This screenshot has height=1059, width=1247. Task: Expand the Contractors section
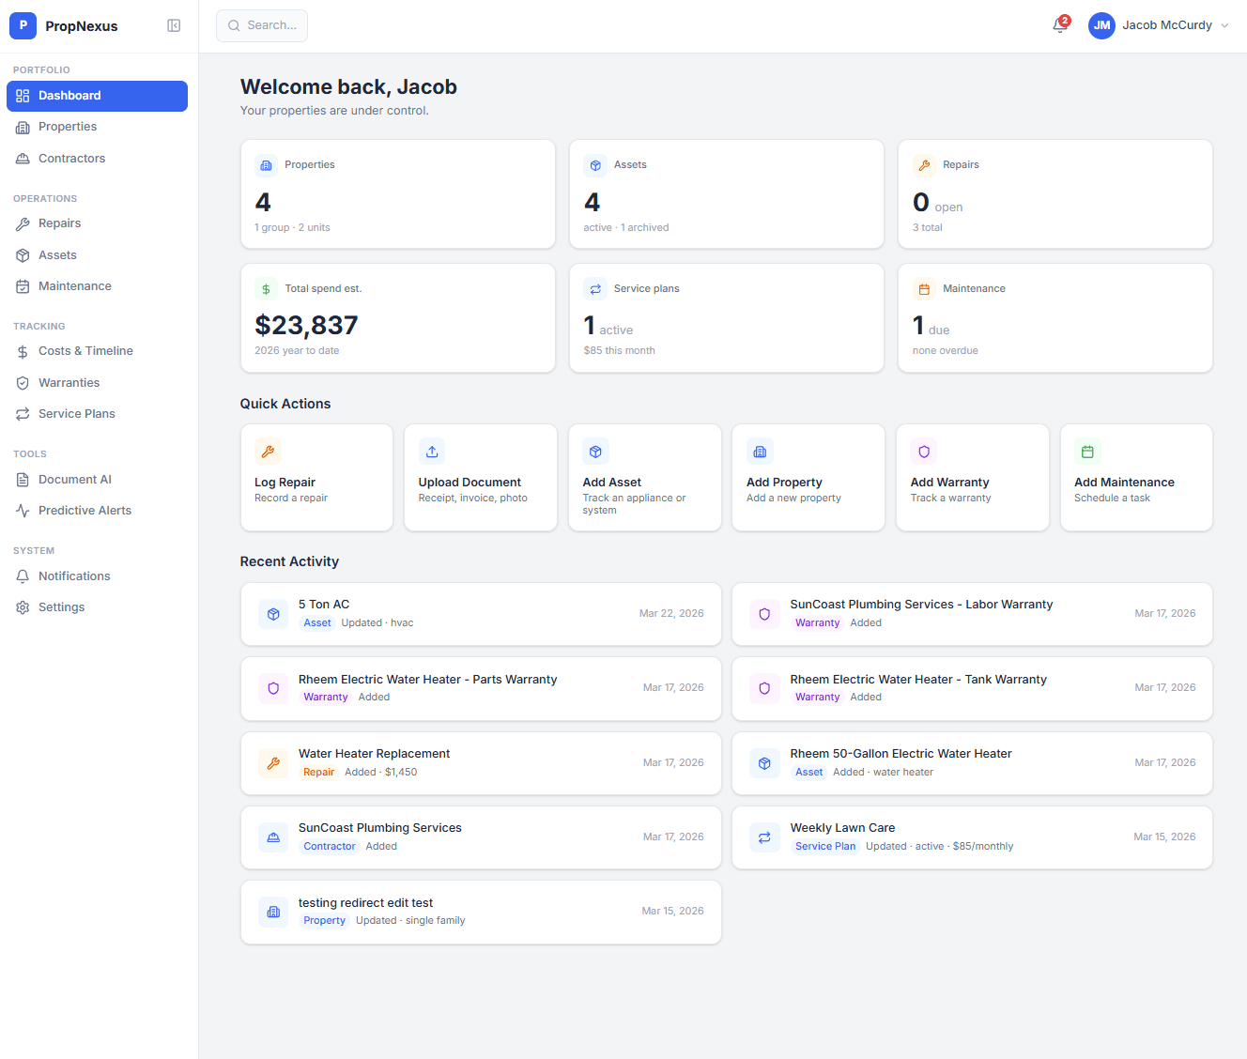point(70,158)
